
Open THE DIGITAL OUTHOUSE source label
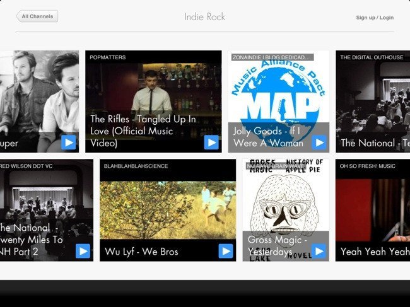tap(372, 57)
